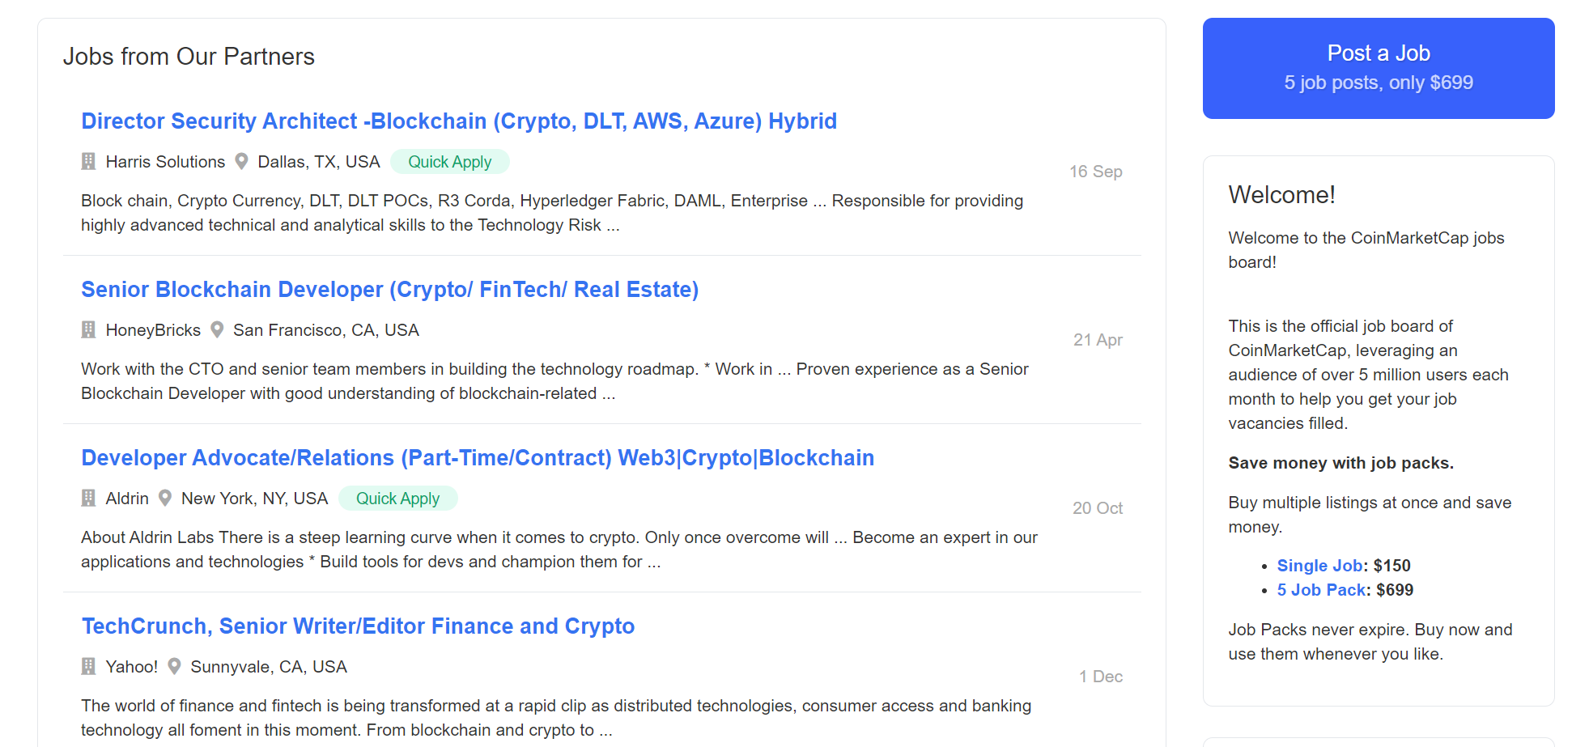This screenshot has width=1572, height=747.
Task: Open the Senior Blockchain Developer job listing
Action: 389,289
